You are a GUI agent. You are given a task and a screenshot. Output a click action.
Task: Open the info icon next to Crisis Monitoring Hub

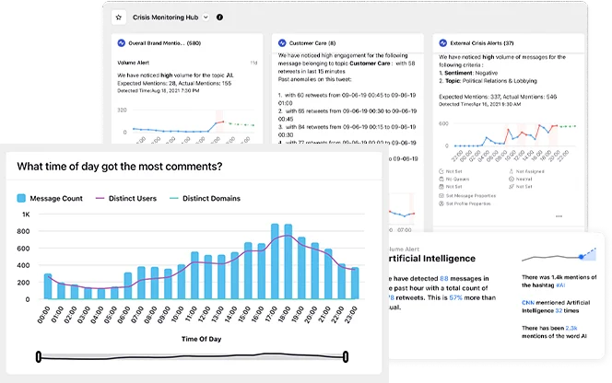click(x=219, y=17)
